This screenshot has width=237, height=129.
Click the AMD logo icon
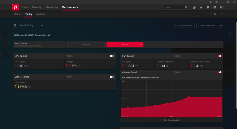coord(15,7)
